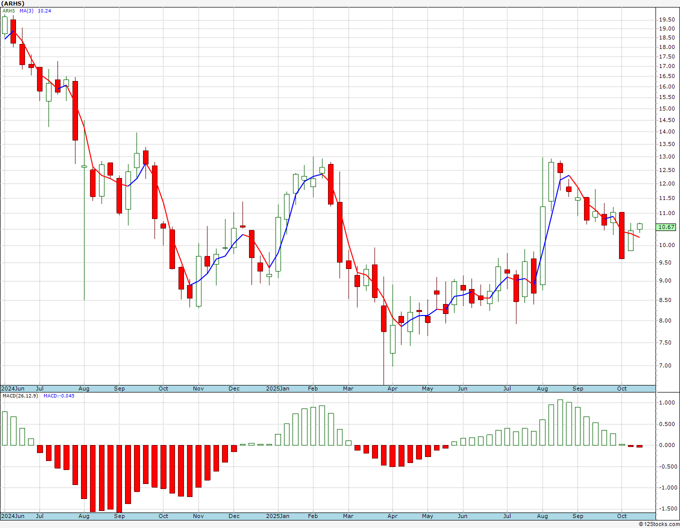
Task: Click the 12.00 price axis label
Action: point(667,183)
